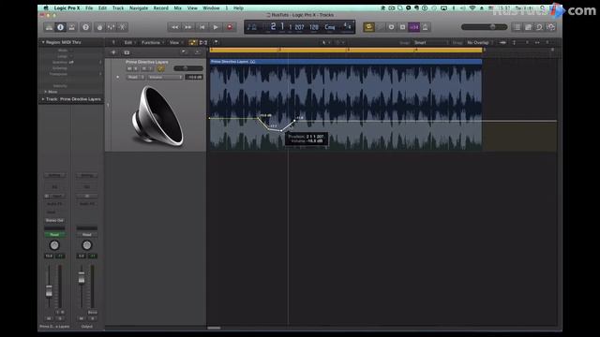Click the add new track plus button
This screenshot has height=337, width=600.
click(113, 52)
